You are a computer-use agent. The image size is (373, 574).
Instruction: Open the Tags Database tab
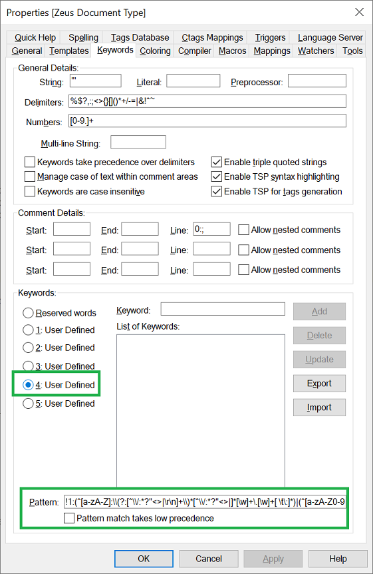140,37
